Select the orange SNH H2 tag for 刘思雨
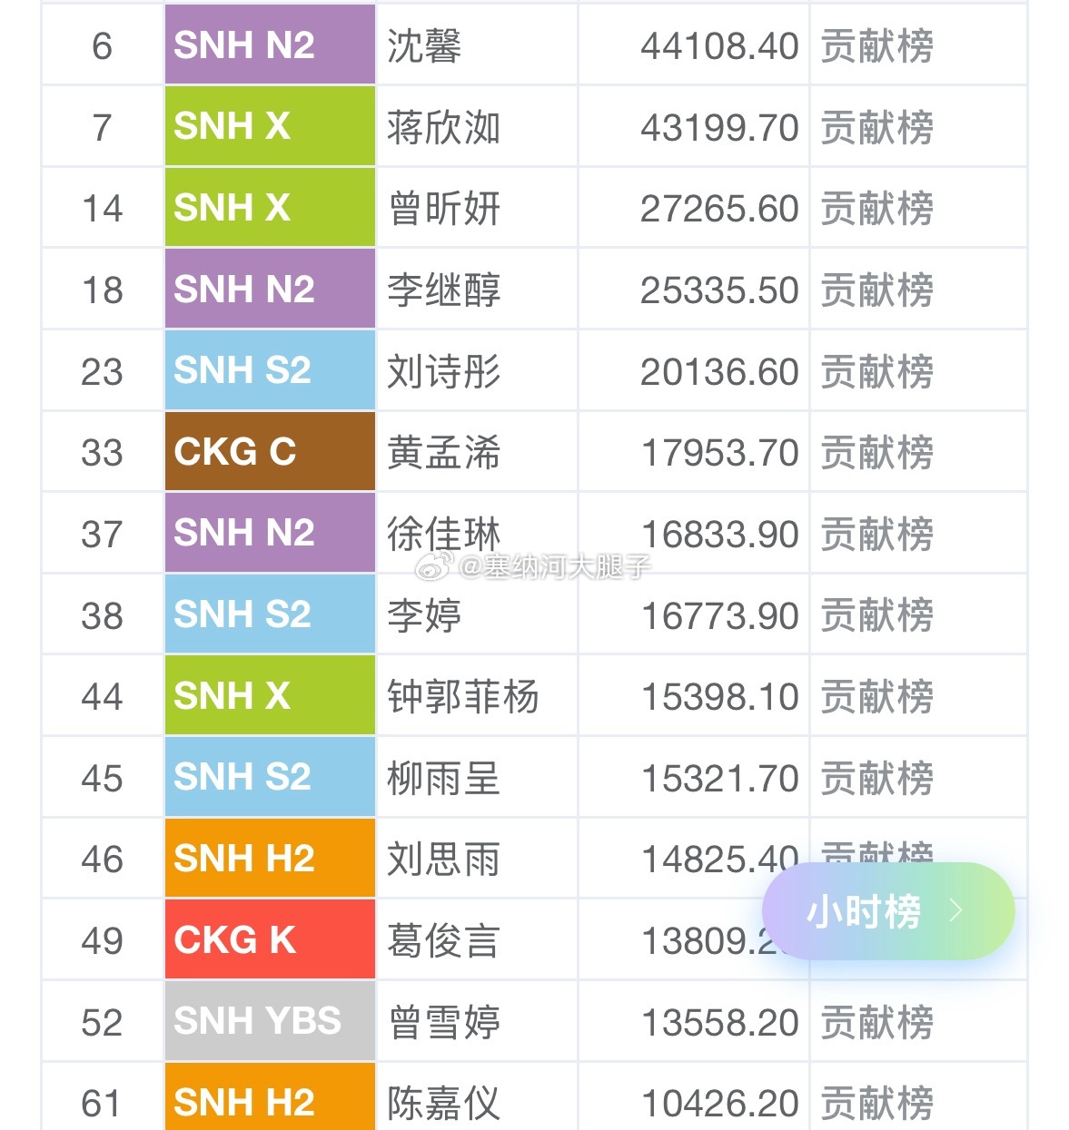The width and height of the screenshot is (1069, 1130). tap(270, 858)
